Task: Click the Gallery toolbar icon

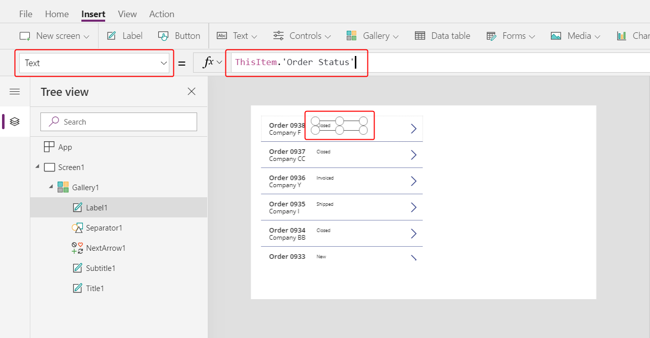Action: (x=352, y=36)
